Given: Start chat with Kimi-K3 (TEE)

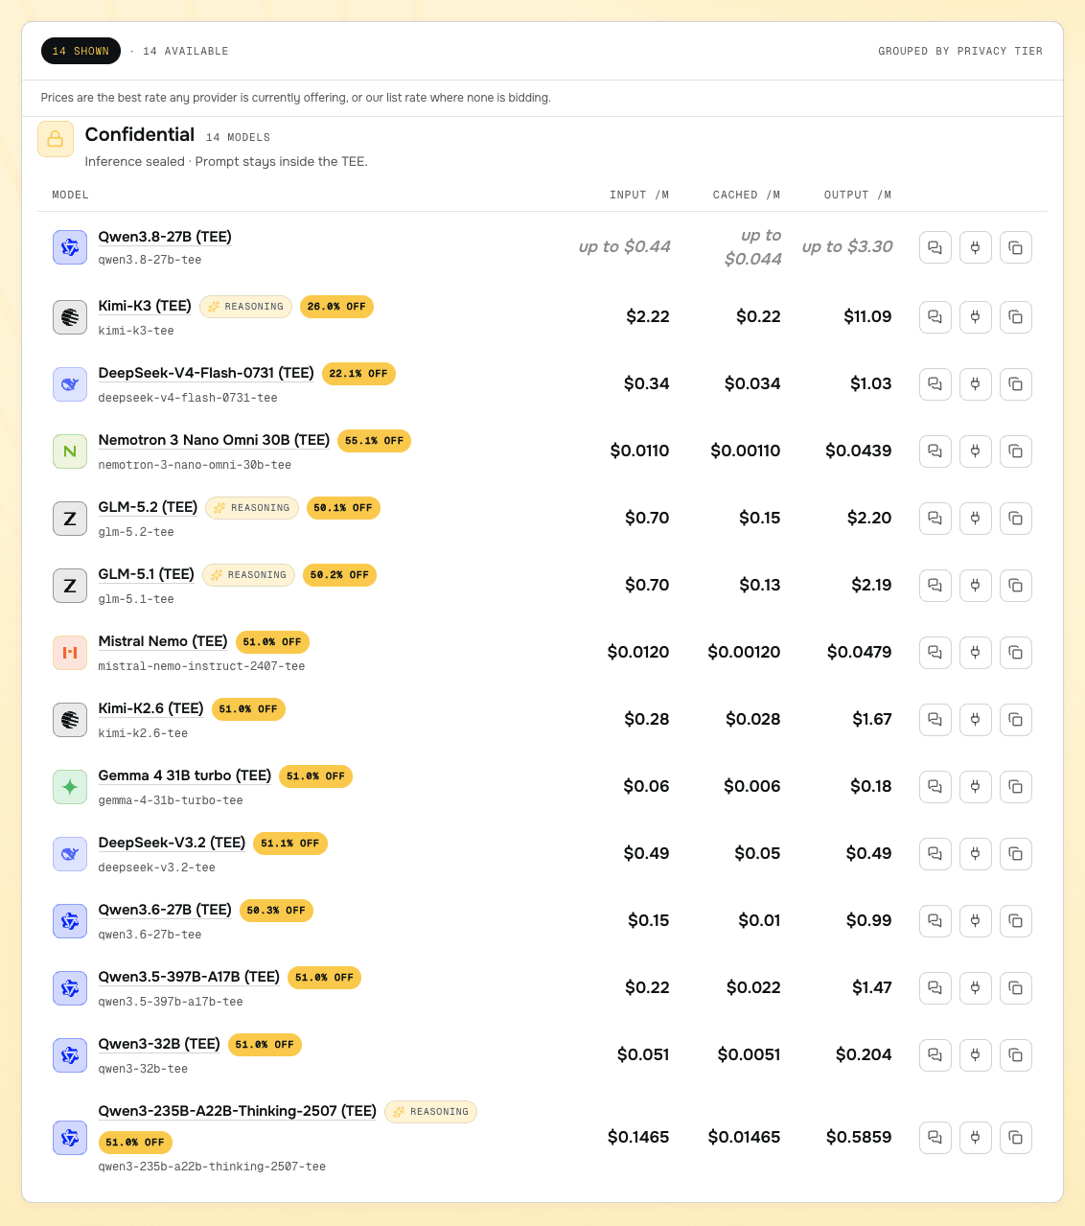Looking at the screenshot, I should 935,316.
